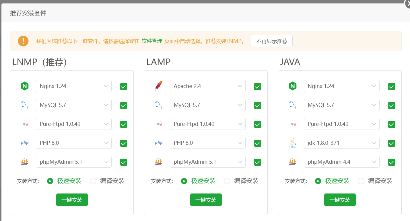
Task: Open Pure-Ftpd 1.0.49 dropdown in LAMP
Action: pos(208,124)
